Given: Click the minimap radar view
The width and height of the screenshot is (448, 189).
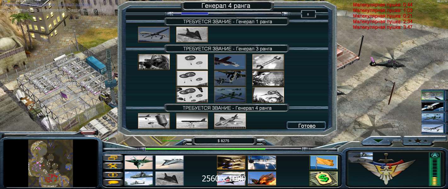Looking at the screenshot, I should 50,163.
